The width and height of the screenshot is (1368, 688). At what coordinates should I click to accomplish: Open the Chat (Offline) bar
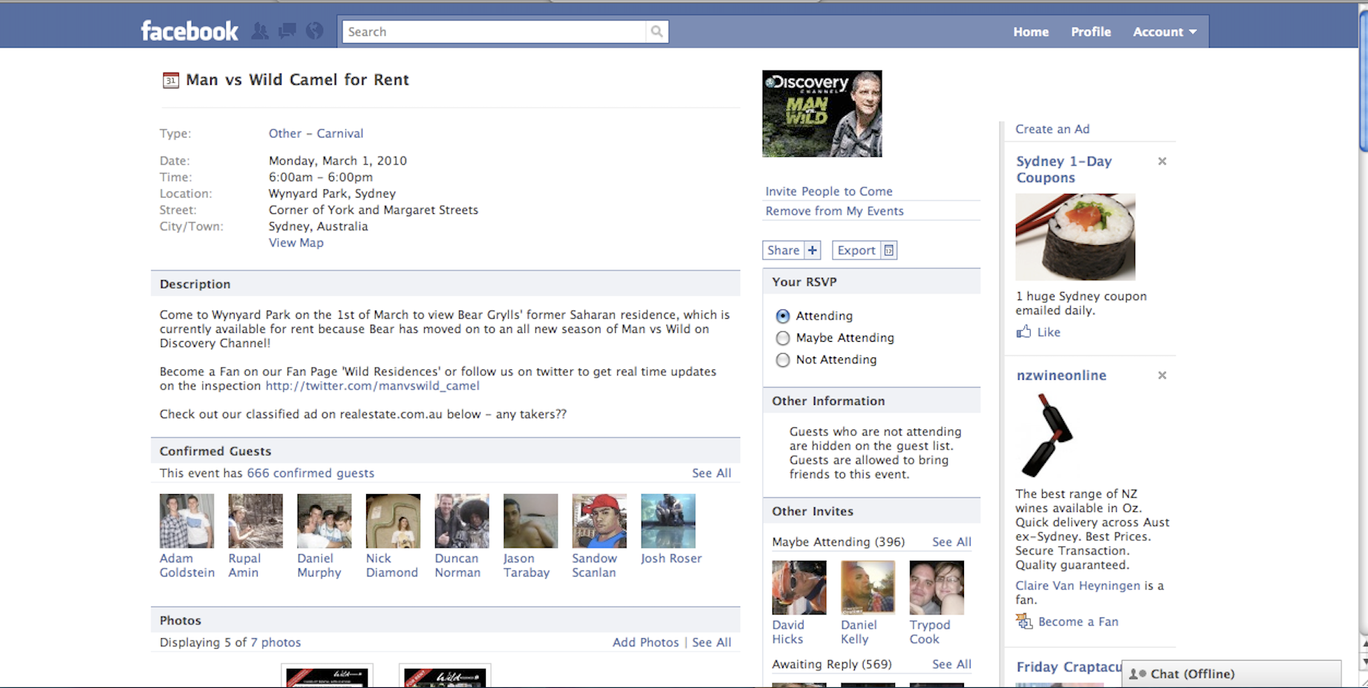[x=1231, y=674]
